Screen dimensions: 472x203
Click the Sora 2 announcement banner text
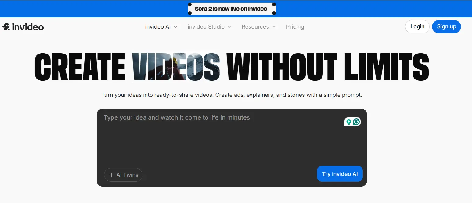(x=231, y=9)
